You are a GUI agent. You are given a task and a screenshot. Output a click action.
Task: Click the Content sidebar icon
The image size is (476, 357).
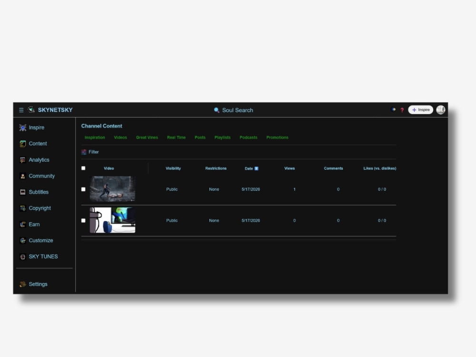point(23,144)
